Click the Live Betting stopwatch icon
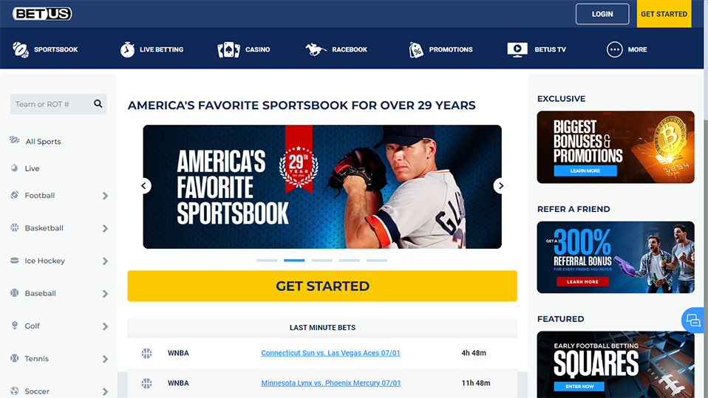 click(127, 49)
